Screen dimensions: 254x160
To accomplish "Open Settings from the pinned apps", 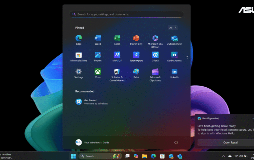I will click(x=79, y=74).
